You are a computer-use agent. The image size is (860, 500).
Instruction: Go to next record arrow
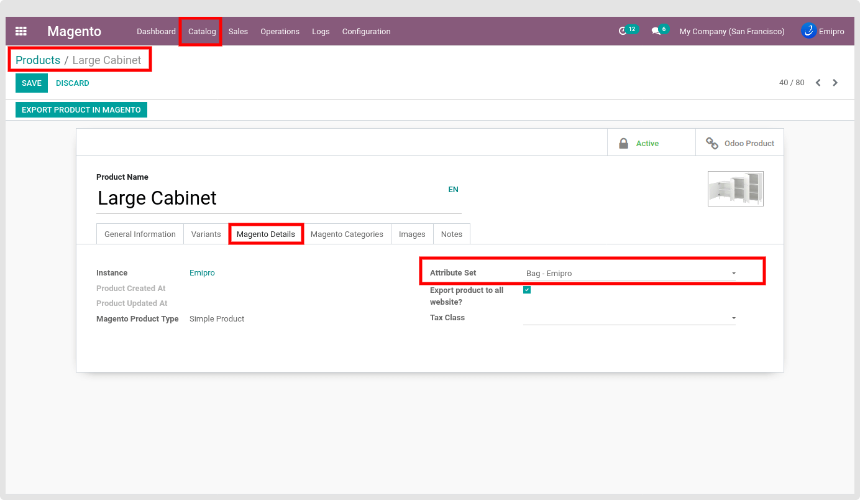point(835,83)
